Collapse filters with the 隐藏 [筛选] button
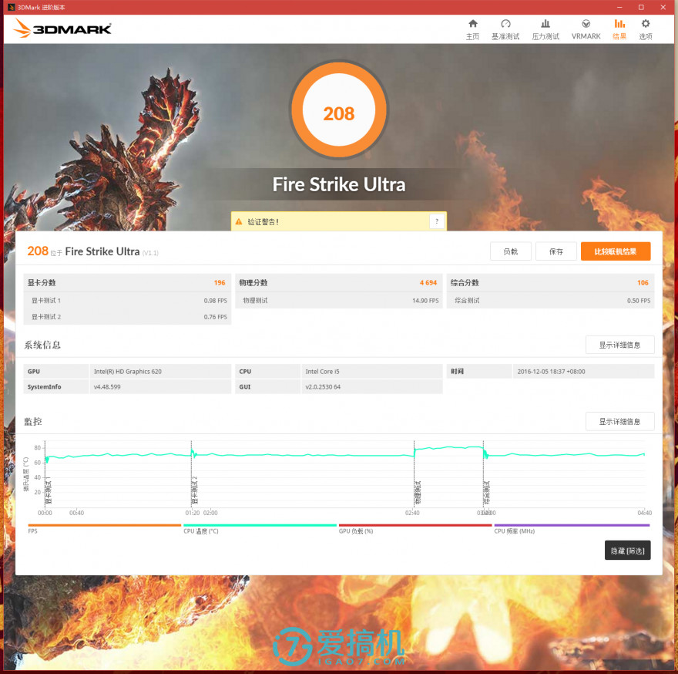The height and width of the screenshot is (674, 678). tap(627, 551)
